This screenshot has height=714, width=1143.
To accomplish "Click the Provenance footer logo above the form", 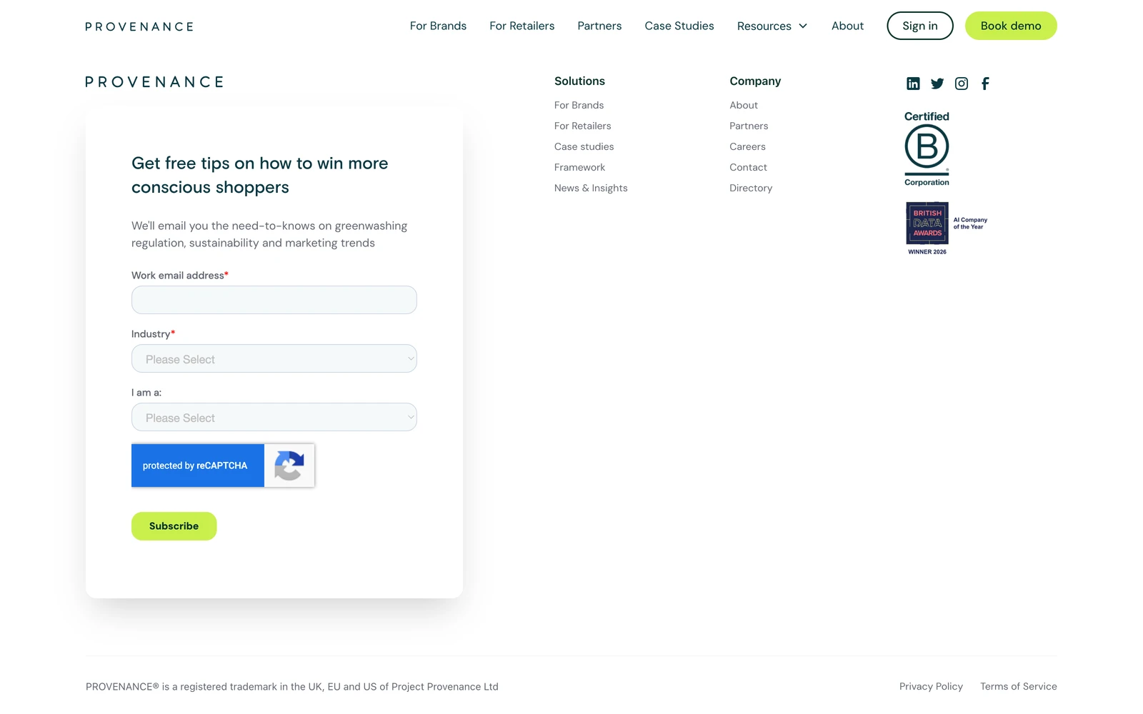I will tap(154, 82).
